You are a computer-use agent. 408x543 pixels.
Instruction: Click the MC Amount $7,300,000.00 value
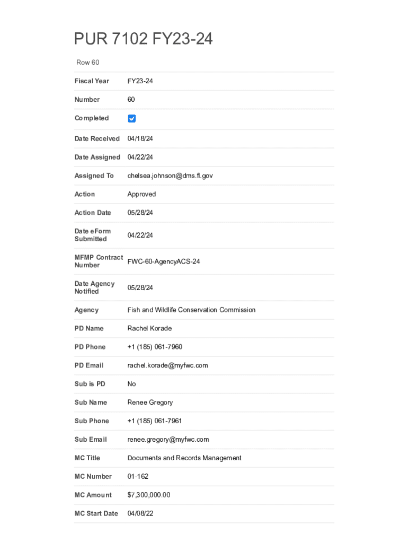149,495
